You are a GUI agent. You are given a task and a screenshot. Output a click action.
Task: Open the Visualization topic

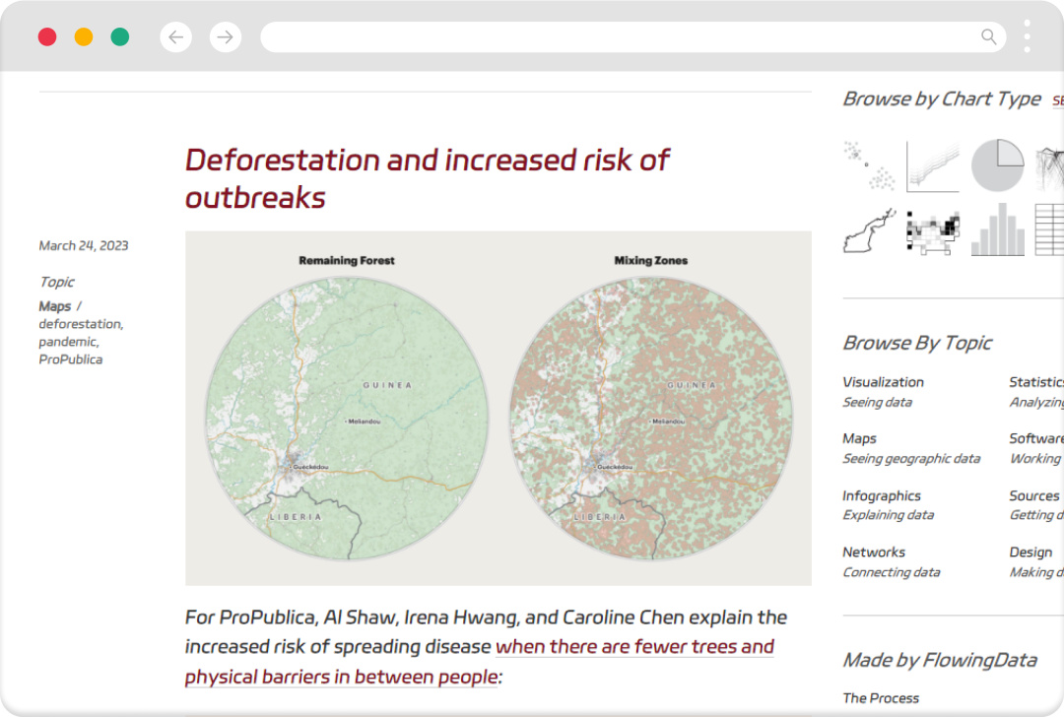(x=883, y=382)
